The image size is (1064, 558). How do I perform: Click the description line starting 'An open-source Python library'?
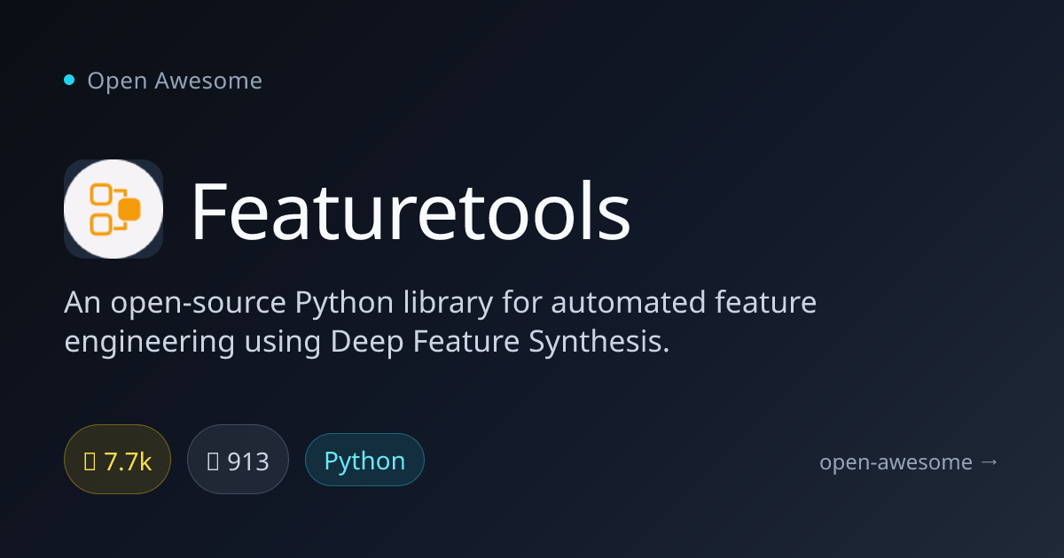[441, 303]
